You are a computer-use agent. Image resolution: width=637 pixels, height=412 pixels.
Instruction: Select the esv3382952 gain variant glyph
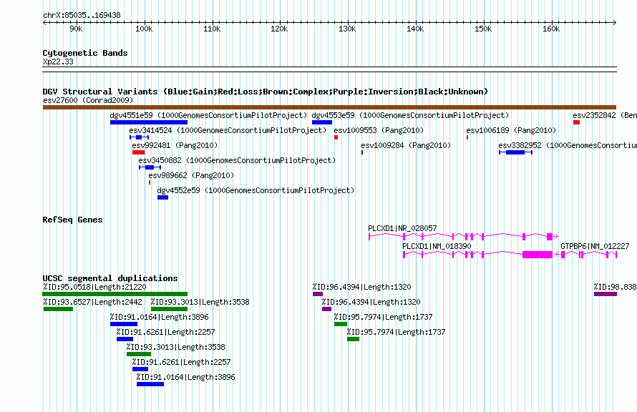pos(515,152)
